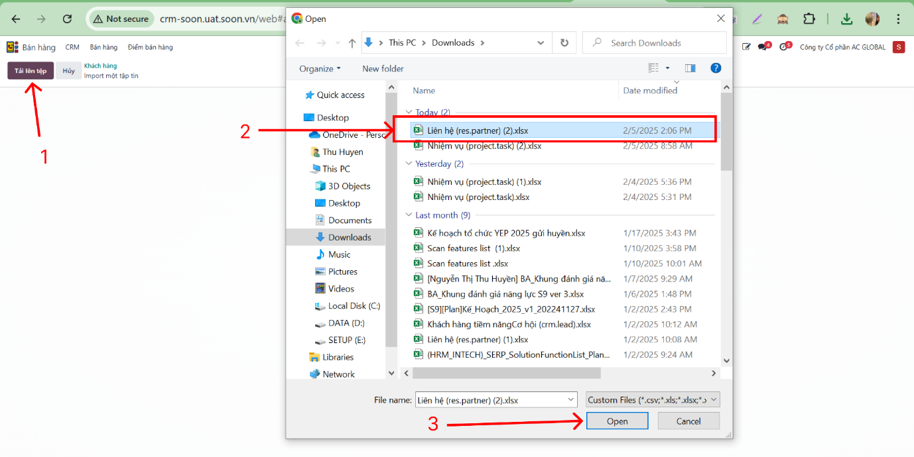Open the monkey emoji extension icon

[x=783, y=19]
